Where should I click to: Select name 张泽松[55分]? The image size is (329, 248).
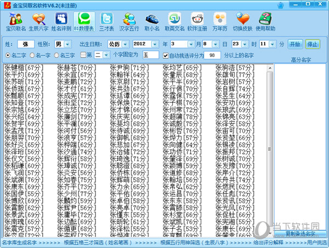click(129, 229)
